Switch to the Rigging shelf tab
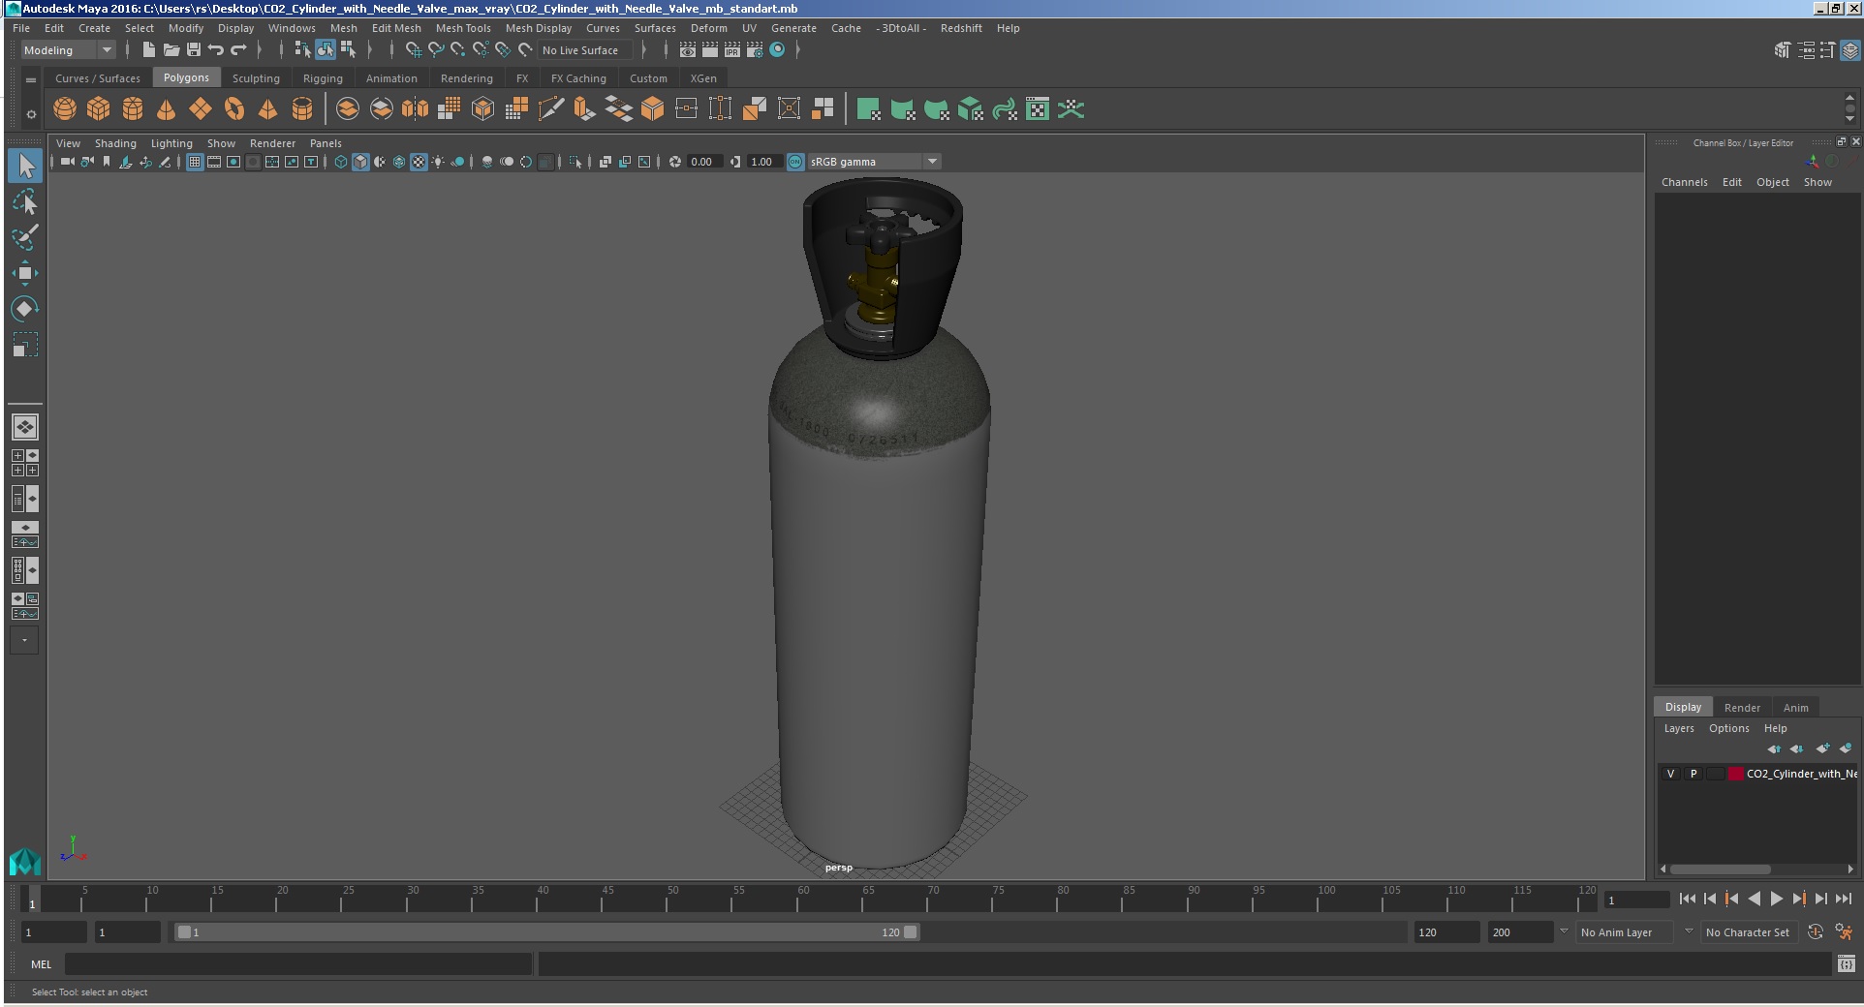1864x1007 pixels. (x=323, y=78)
